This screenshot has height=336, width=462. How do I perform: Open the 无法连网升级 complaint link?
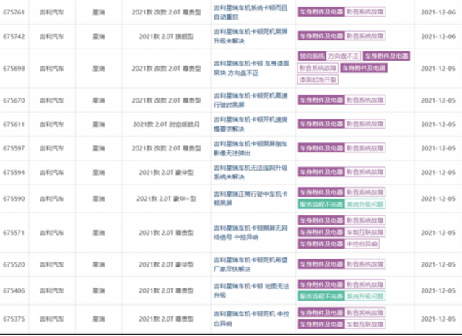250,172
